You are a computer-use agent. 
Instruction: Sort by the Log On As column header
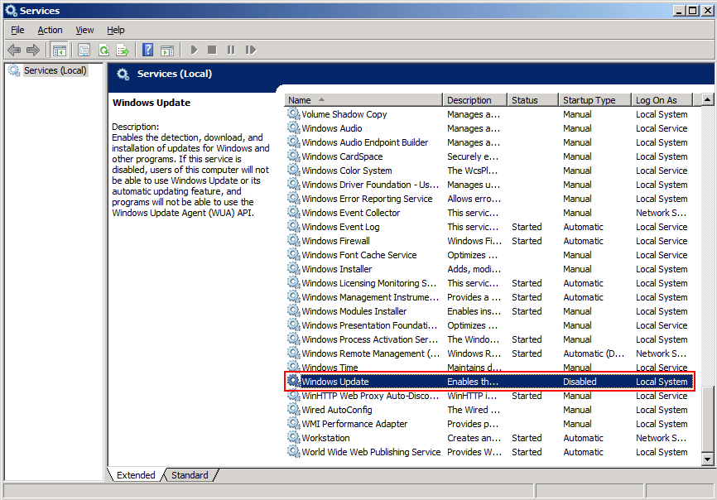662,100
